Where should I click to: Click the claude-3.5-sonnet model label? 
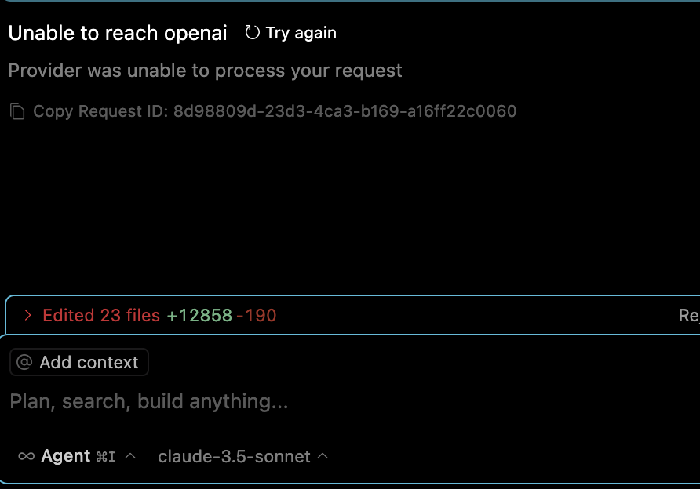[x=232, y=456]
